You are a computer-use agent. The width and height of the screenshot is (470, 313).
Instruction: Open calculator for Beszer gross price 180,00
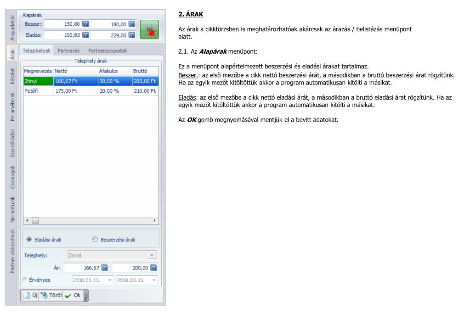point(131,24)
